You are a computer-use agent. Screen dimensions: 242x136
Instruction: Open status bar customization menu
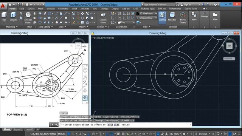(x=239, y=134)
